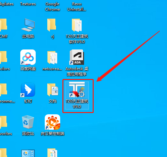Click the partially visible bottom folder beside chart icon
167x157 pixels.
coord(52,153)
